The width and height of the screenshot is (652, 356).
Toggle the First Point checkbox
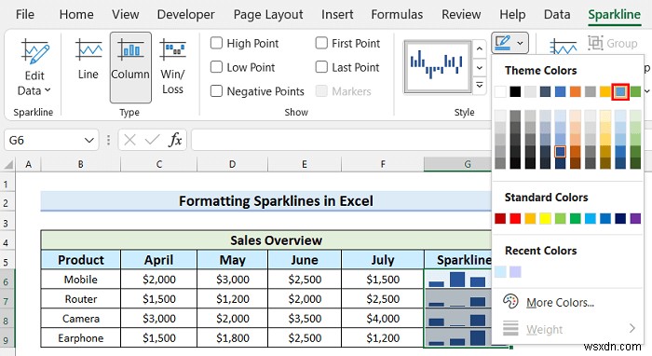[321, 43]
